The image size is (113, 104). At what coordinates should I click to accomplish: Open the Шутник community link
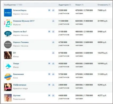[17, 95]
